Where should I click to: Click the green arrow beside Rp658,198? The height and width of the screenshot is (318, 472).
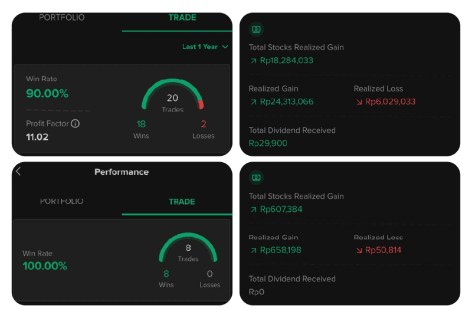click(253, 250)
